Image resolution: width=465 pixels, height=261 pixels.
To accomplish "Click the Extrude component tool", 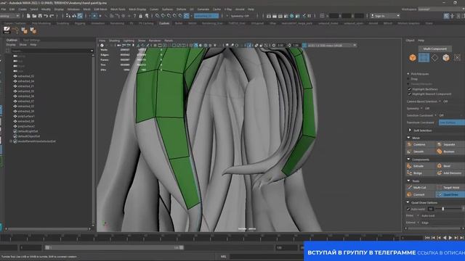I will [x=419, y=166].
